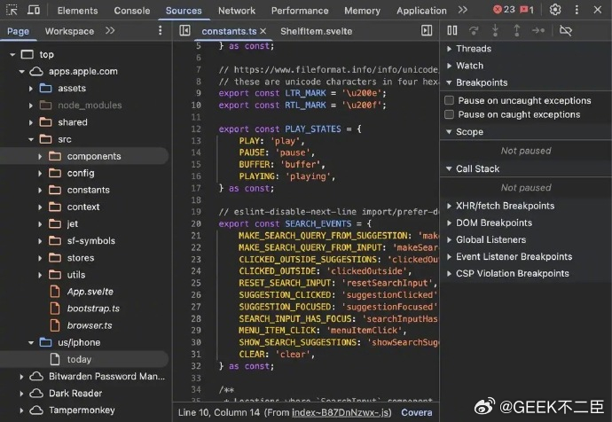Select the today file
Image resolution: width=612 pixels, height=422 pixels.
79,360
